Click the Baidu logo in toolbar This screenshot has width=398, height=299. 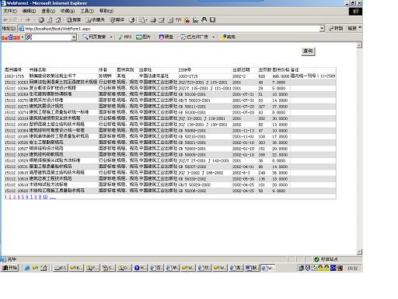(11, 37)
